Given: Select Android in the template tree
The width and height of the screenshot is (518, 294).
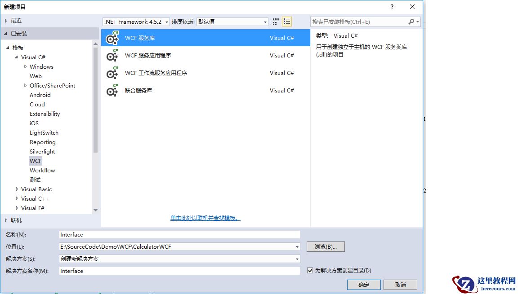Looking at the screenshot, I should point(40,95).
